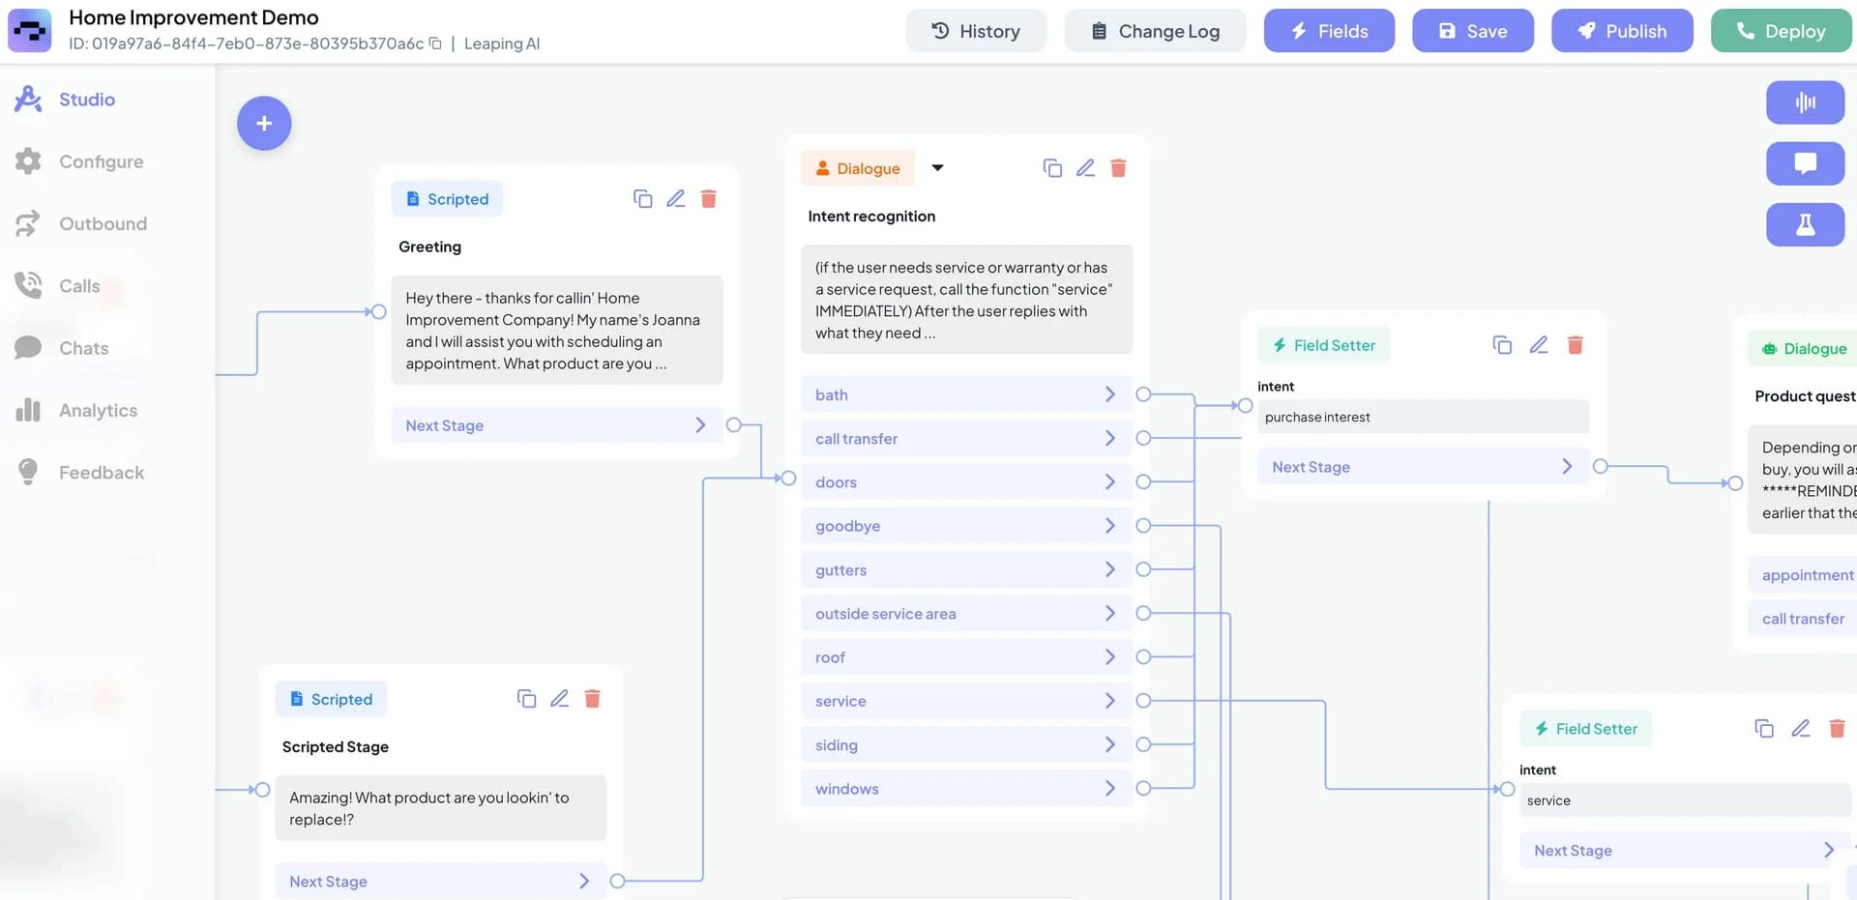Click the green Deploy button
The image size is (1857, 900).
tap(1781, 31)
